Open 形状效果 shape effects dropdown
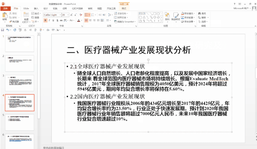 point(188,22)
